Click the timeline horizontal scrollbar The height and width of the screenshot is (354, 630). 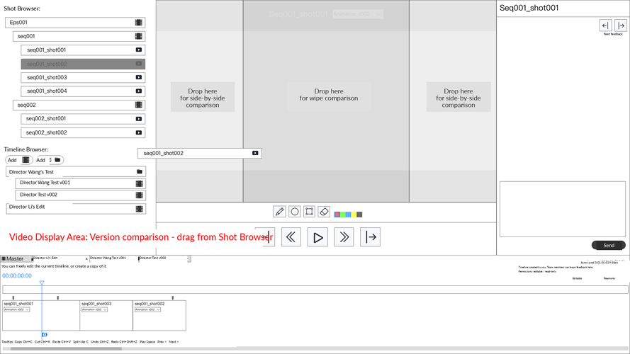click(67, 349)
